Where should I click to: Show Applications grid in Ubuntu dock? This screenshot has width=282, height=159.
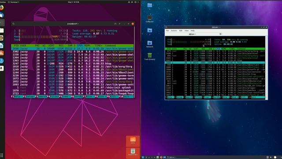click(x=2, y=155)
